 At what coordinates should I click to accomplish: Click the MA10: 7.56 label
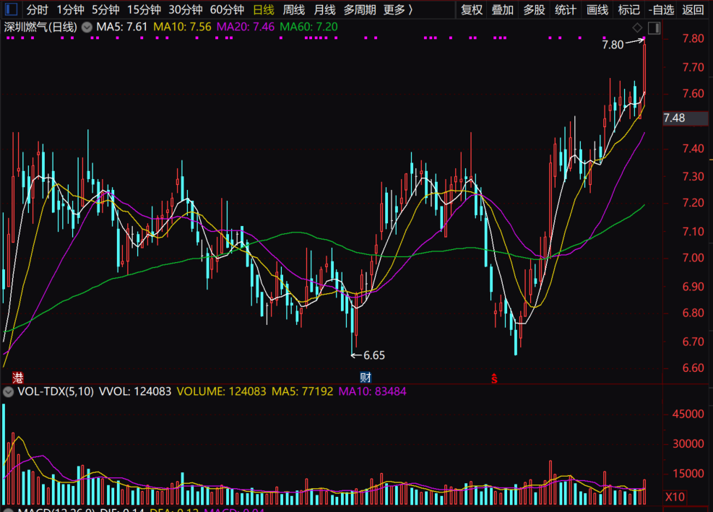182,27
